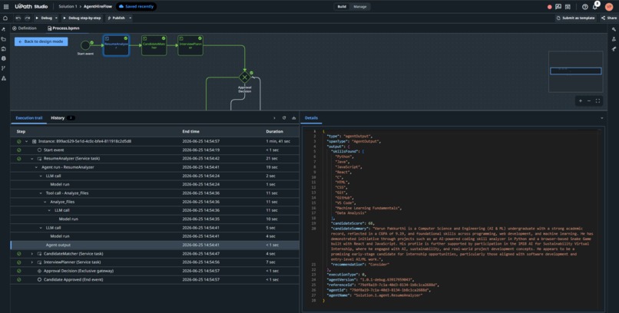Open the VP user avatar menu
This screenshot has height=313, width=619.
(609, 7)
